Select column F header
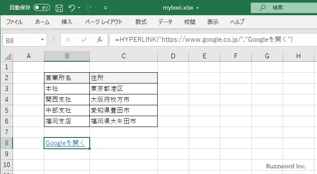Screen dimensions: 317x174 pos(236,56)
